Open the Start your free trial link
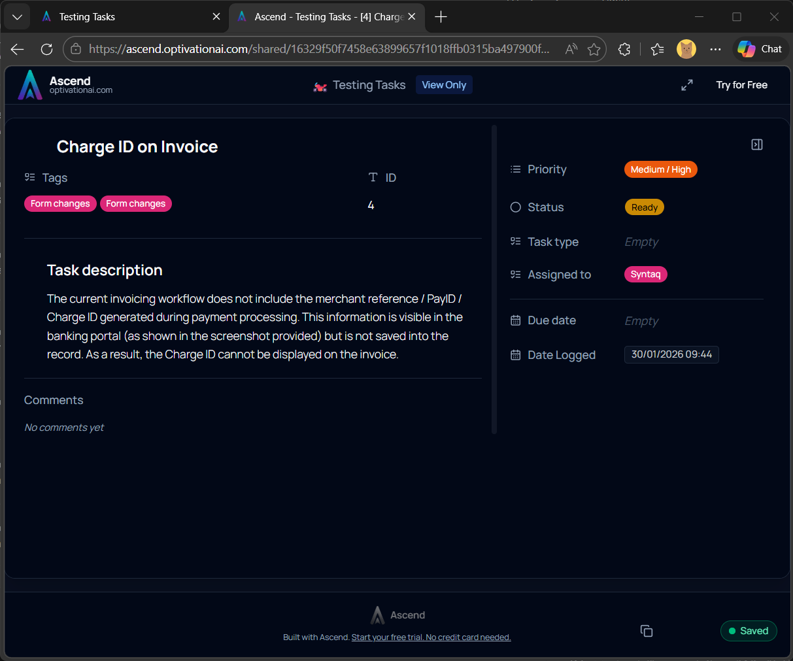The image size is (793, 661). (x=431, y=637)
